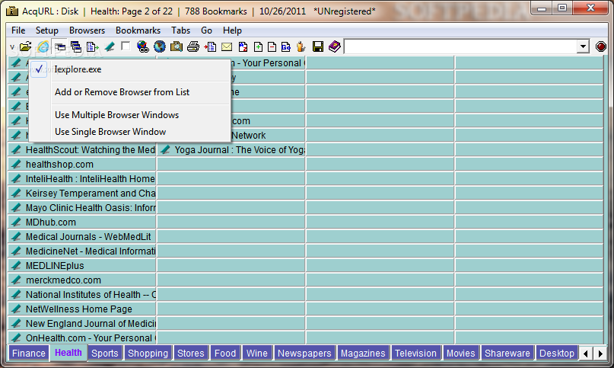Open the MEDLINEplus bookmark

[55, 266]
